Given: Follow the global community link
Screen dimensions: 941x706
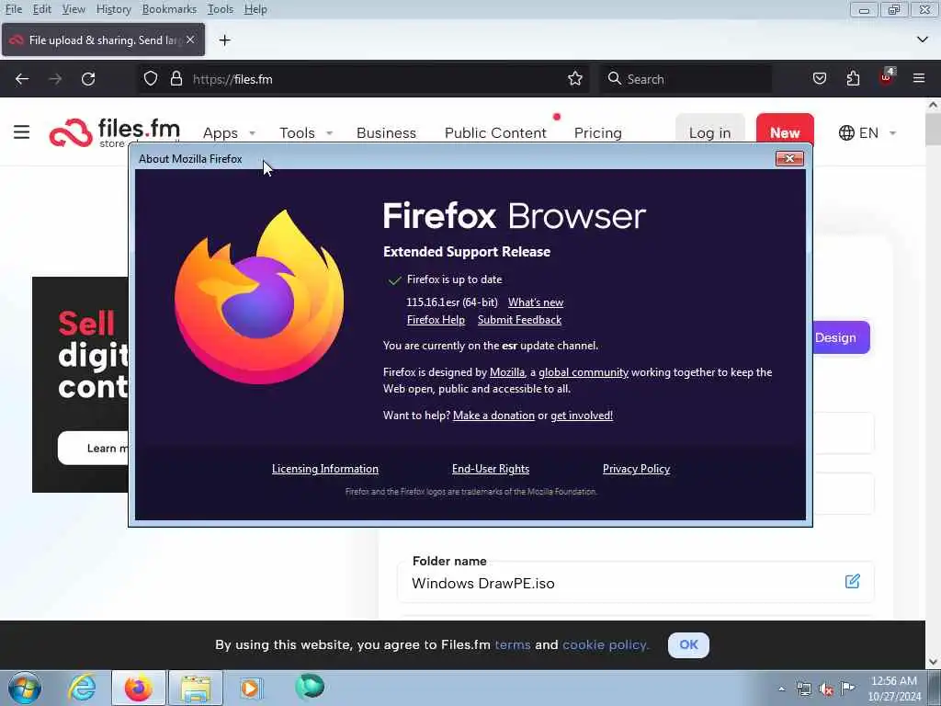Looking at the screenshot, I should [583, 372].
